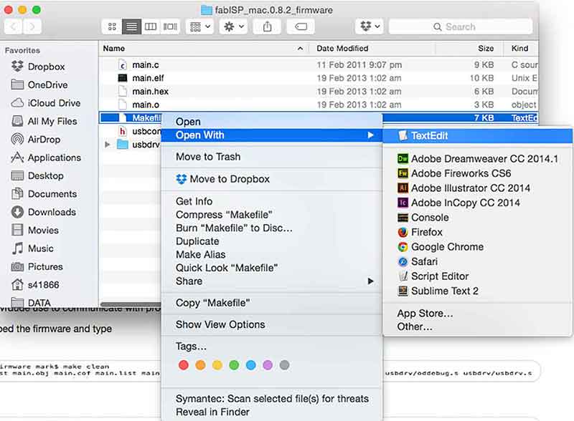Image resolution: width=574 pixels, height=421 pixels.
Task: Click the Finder Search field
Action: (460, 26)
